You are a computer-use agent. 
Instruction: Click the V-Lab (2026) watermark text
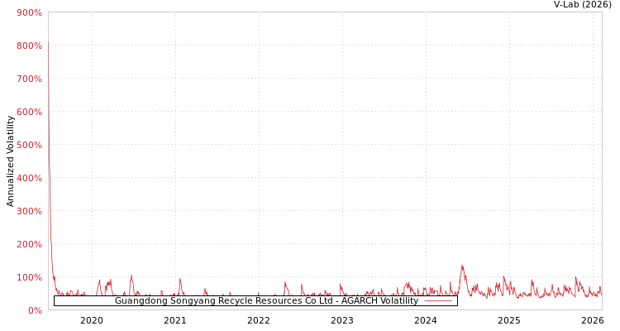[x=583, y=5]
